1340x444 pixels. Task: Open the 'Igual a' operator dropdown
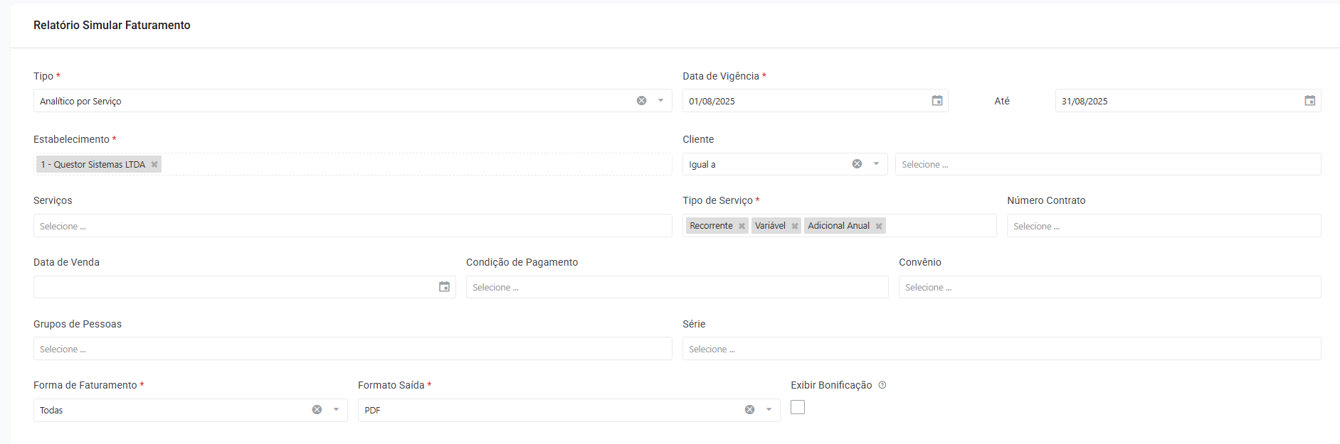click(875, 163)
